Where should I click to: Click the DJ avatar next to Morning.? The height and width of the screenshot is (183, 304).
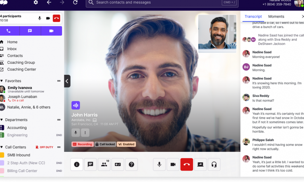[x=246, y=67]
